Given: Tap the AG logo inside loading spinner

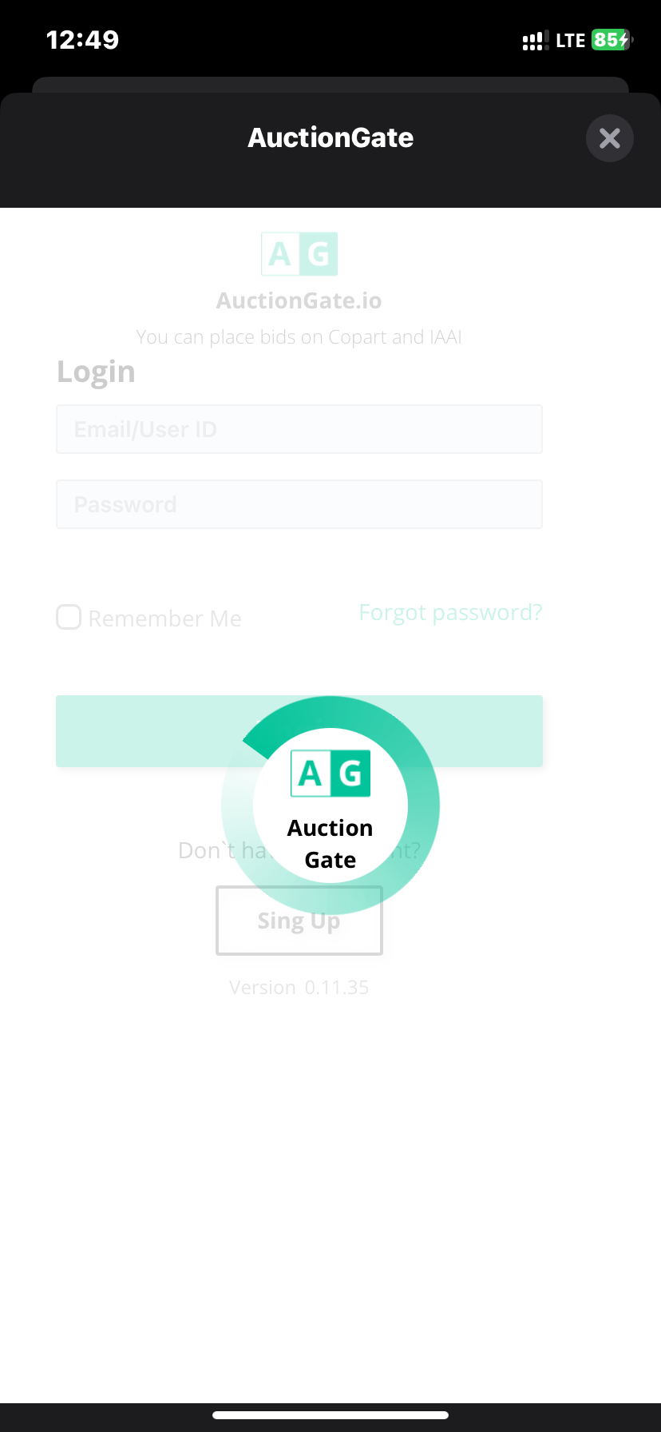Looking at the screenshot, I should (x=330, y=774).
